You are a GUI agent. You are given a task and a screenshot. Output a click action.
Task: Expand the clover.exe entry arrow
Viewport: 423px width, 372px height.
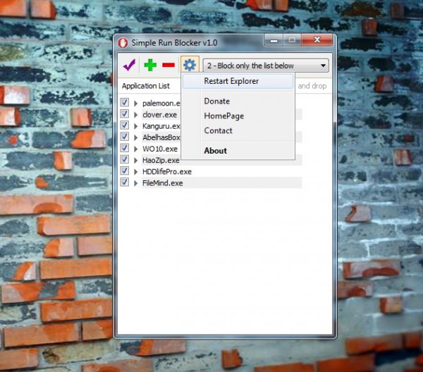click(x=135, y=115)
